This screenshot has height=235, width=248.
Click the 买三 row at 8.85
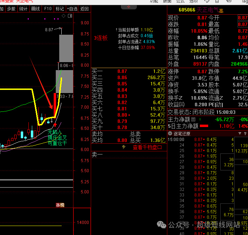click(129, 84)
